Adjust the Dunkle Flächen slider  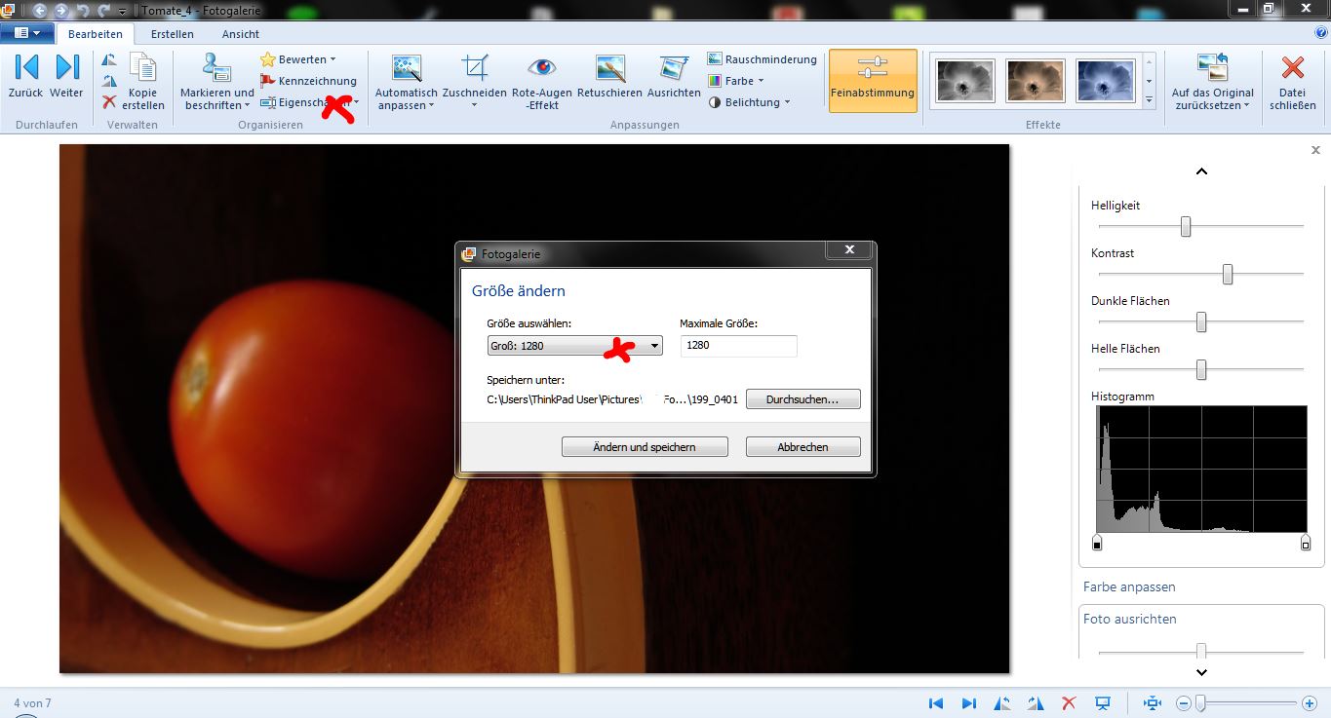1201,321
